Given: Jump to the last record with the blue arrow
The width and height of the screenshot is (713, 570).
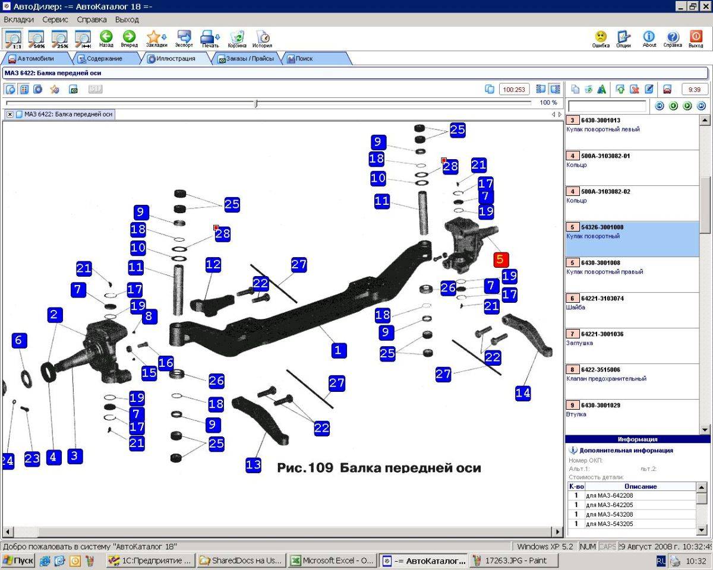Looking at the screenshot, I should [701, 106].
